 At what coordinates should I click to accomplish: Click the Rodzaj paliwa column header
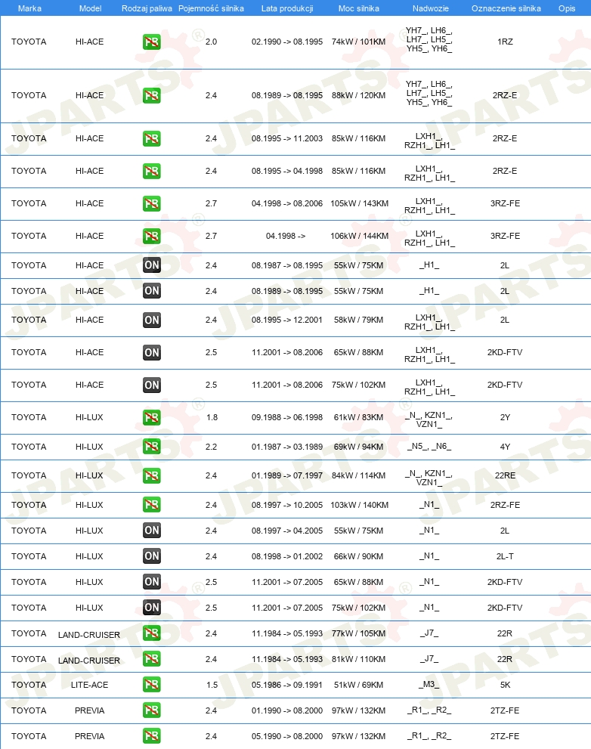point(147,8)
